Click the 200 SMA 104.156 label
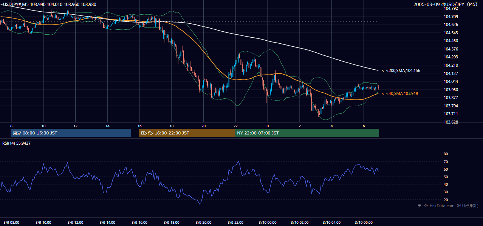 tap(401, 70)
